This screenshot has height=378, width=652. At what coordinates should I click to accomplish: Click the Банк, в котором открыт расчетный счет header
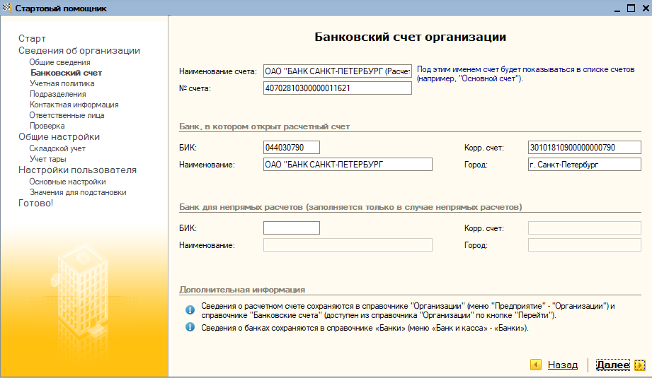click(265, 126)
